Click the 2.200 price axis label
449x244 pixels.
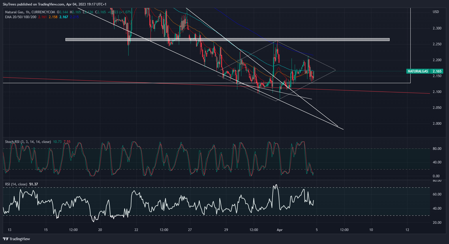click(437, 60)
